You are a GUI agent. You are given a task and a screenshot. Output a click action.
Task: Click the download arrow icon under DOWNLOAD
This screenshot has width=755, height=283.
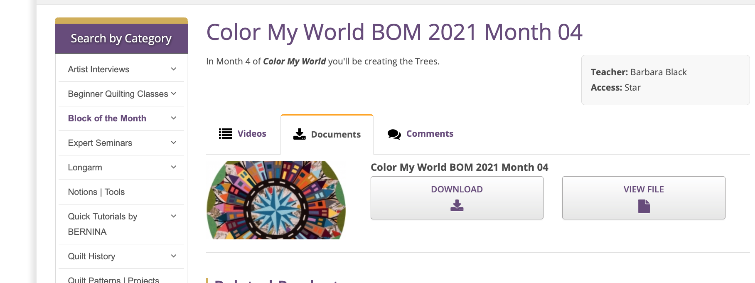pyautogui.click(x=457, y=205)
